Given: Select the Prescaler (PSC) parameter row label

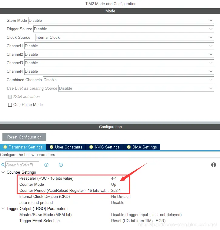Looking at the screenshot, I should tap(46, 178).
